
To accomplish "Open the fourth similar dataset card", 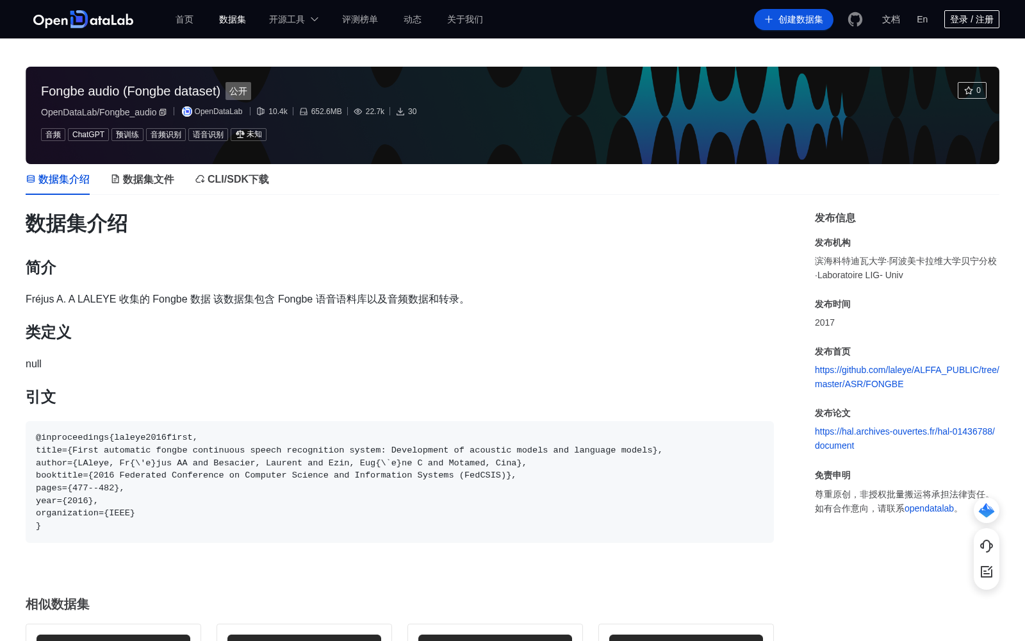I will 686,633.
